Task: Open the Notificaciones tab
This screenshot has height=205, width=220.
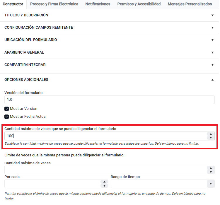Action: pos(98,4)
